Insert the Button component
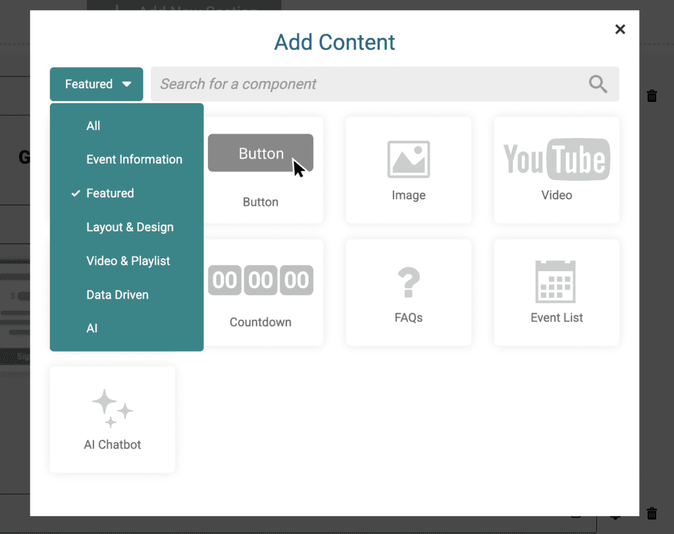This screenshot has height=534, width=674. tap(261, 154)
